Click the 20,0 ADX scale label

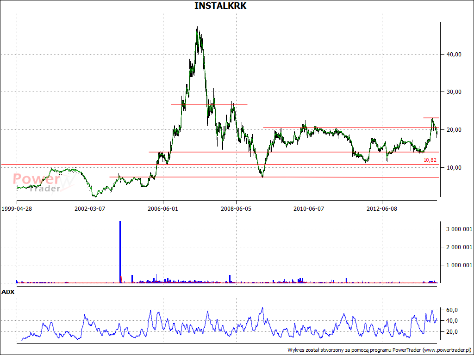452,332
